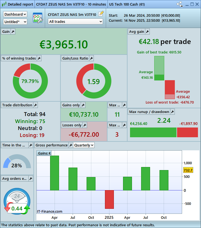Open wrench beside Max widget showing 3
The width and height of the screenshot is (201, 228).
(x=124, y=125)
